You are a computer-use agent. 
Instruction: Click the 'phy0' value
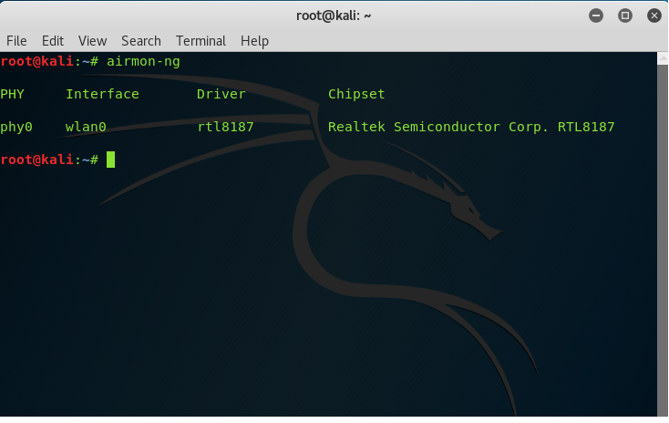point(16,127)
